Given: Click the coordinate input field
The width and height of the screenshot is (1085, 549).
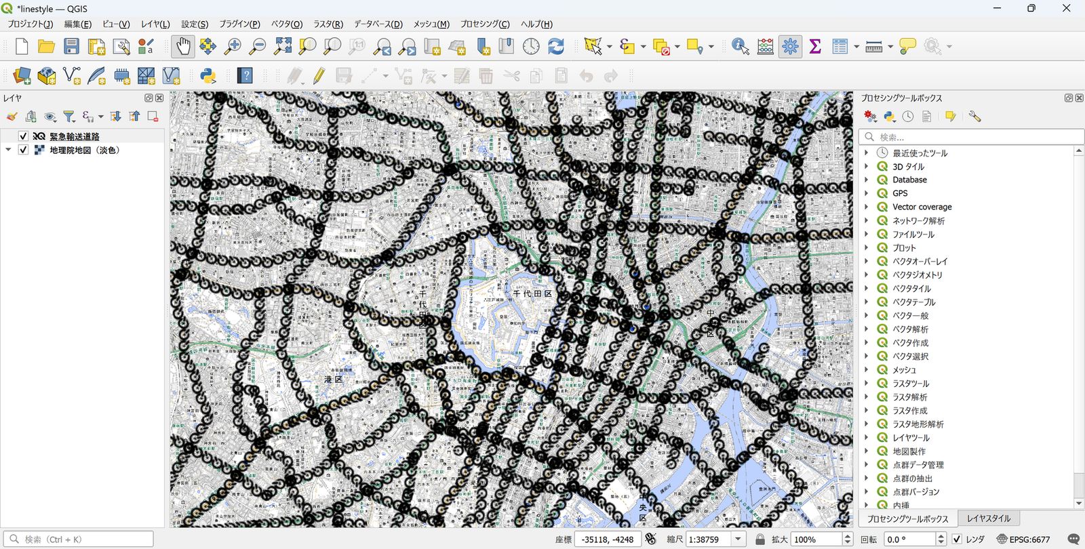Looking at the screenshot, I should [x=608, y=540].
